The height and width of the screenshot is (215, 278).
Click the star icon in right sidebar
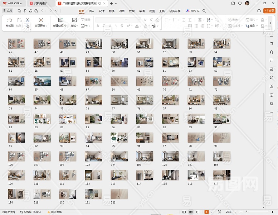point(272,52)
